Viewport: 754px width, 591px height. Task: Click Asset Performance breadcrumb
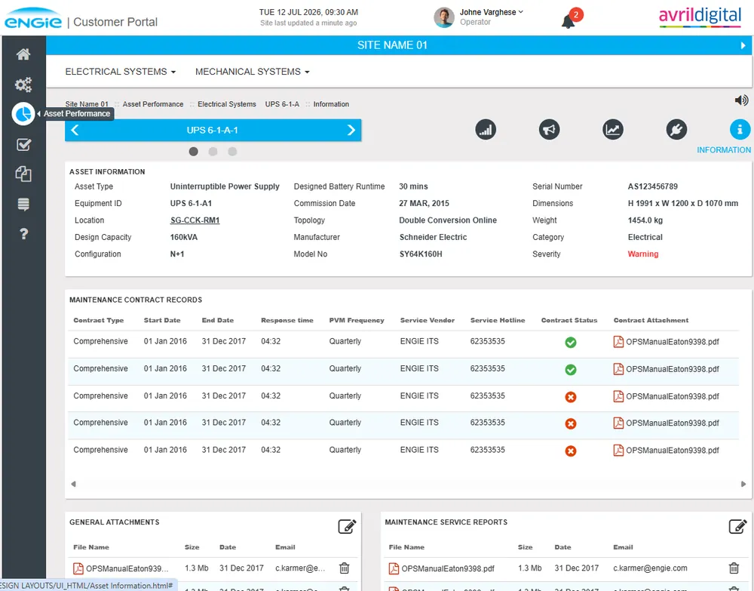(x=153, y=104)
